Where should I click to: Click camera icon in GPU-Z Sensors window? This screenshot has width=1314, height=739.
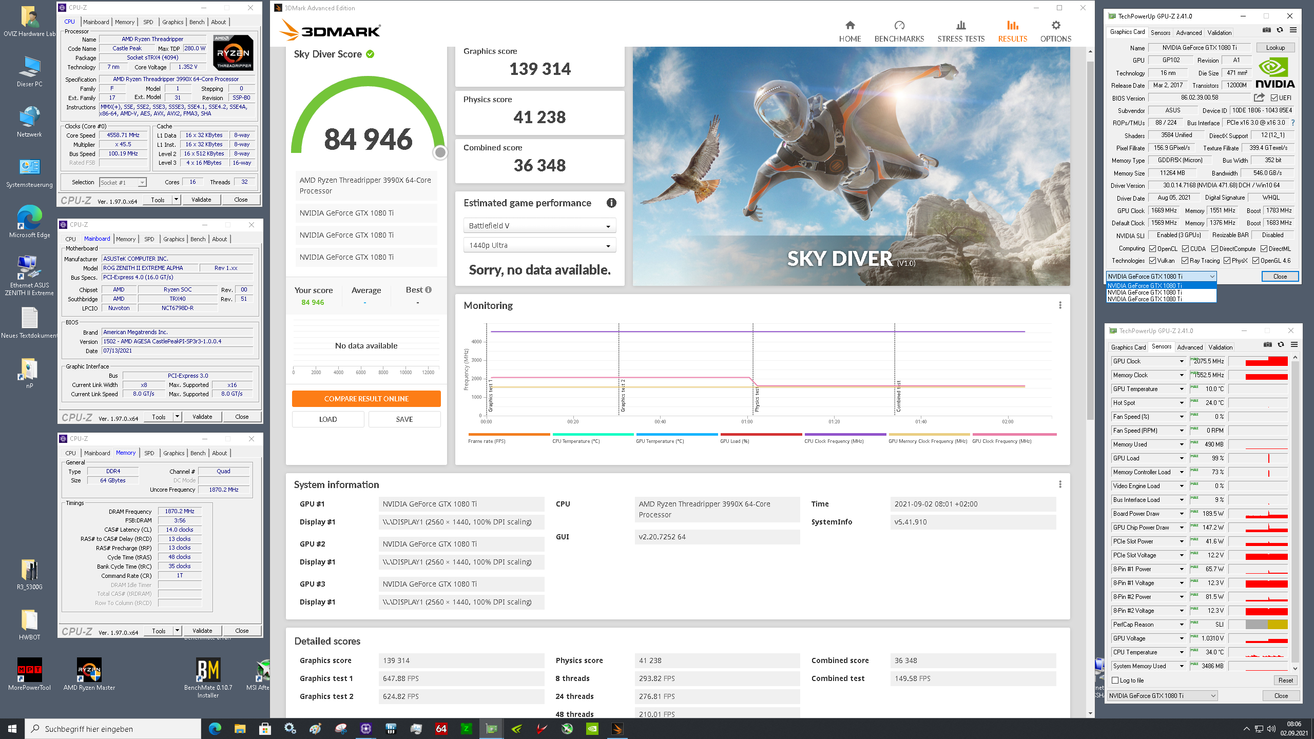point(1267,345)
